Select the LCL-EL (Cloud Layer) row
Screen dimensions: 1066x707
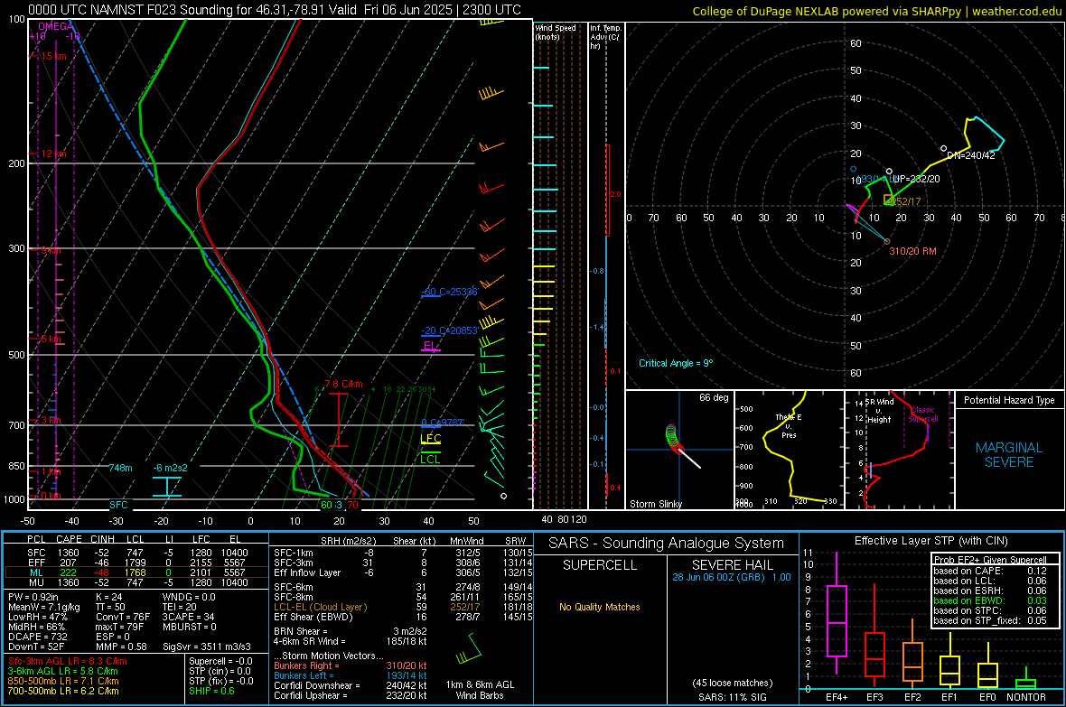403,607
